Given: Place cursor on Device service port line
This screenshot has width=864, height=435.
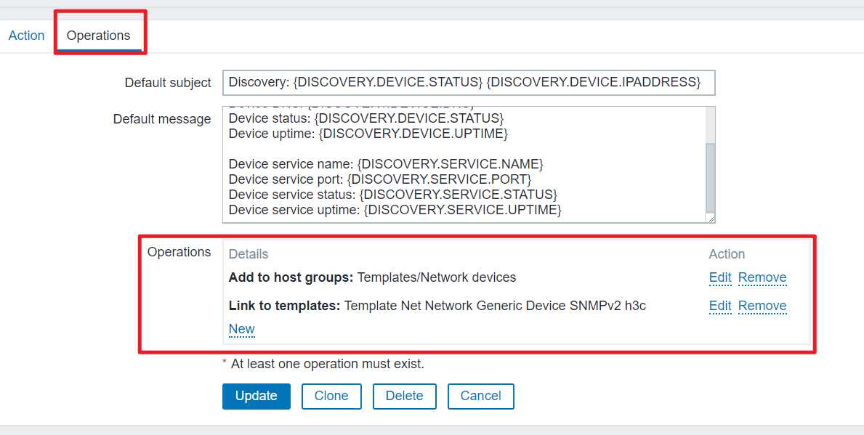Looking at the screenshot, I should click(380, 179).
